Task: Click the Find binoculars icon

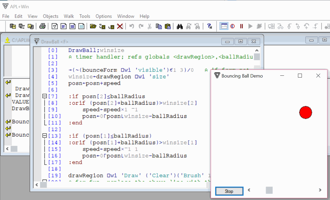Action: point(179,26)
